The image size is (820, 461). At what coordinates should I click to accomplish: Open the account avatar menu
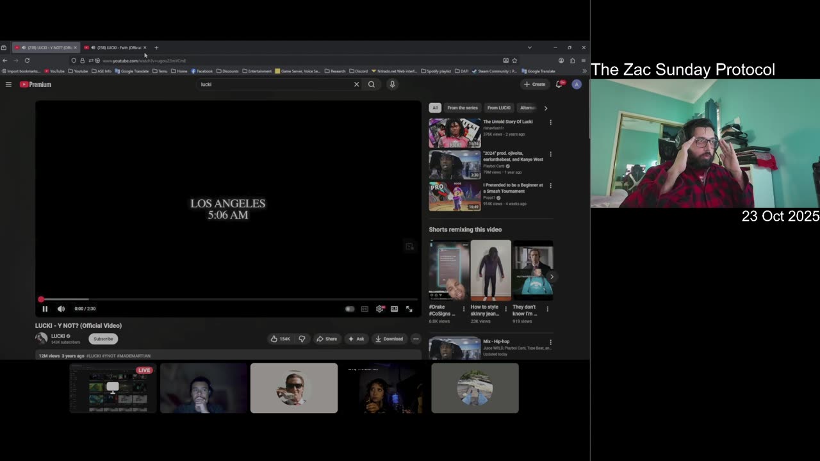(x=577, y=85)
